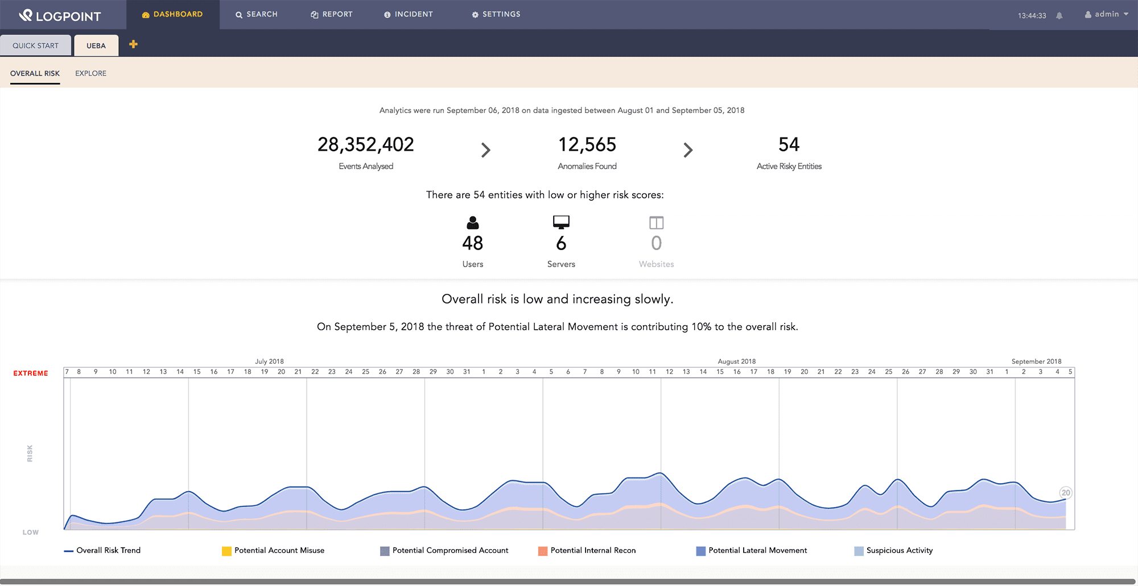The height and width of the screenshot is (586, 1138).
Task: Open the 6 Servers count
Action: (561, 243)
